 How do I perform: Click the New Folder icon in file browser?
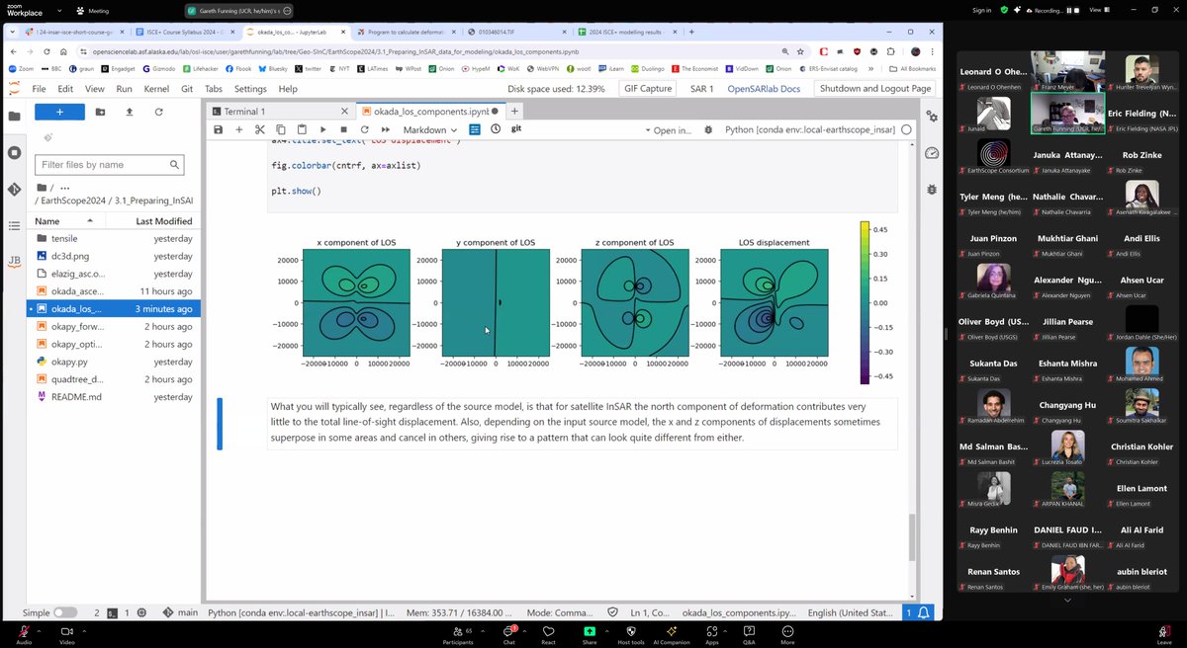101,113
